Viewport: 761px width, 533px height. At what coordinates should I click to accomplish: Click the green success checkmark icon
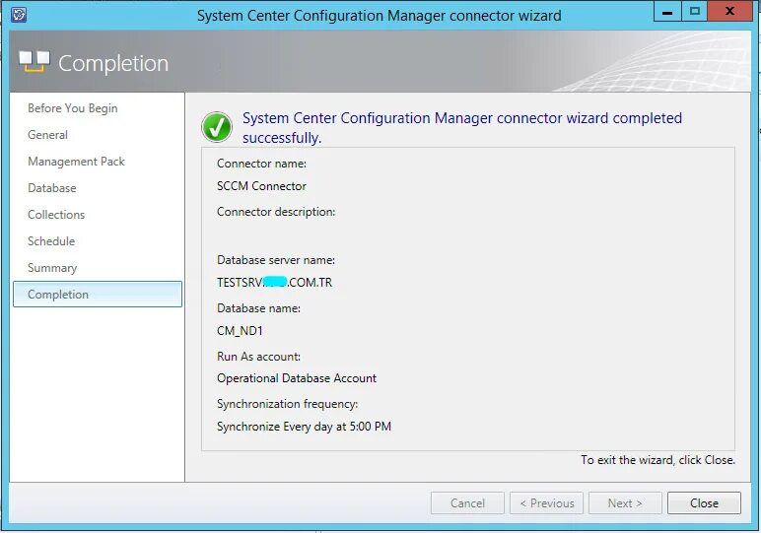click(217, 127)
